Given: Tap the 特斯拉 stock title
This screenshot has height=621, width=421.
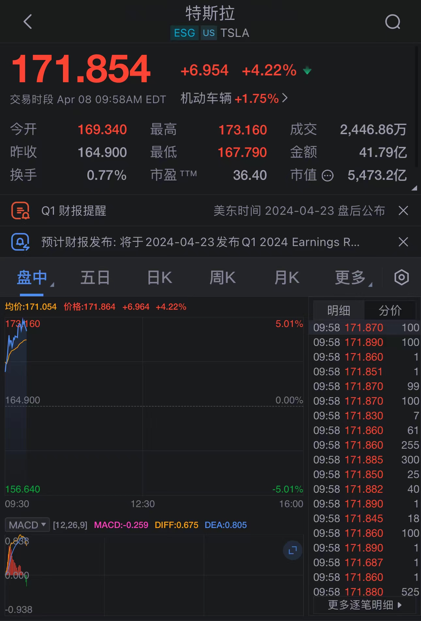Looking at the screenshot, I should (210, 14).
